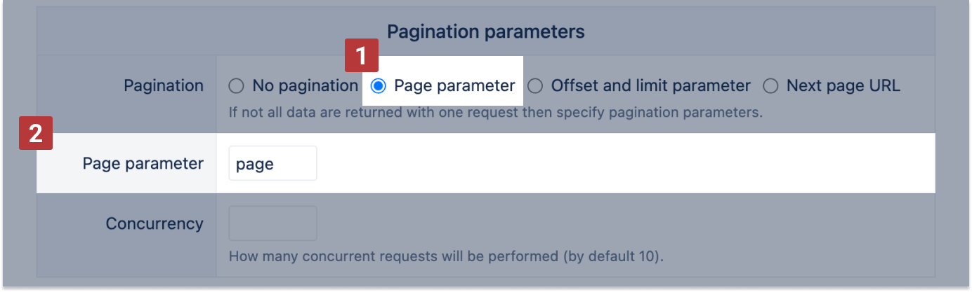Click the Concurrency field label

point(155,224)
